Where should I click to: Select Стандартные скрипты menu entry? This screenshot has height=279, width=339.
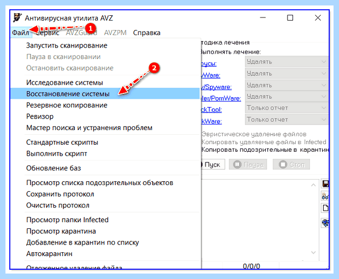[105, 143]
